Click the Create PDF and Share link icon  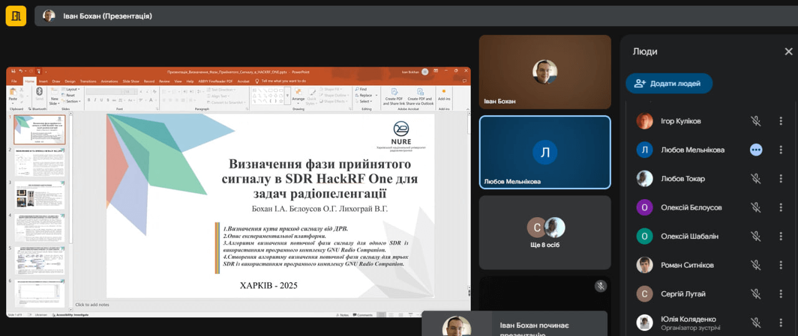coord(393,95)
